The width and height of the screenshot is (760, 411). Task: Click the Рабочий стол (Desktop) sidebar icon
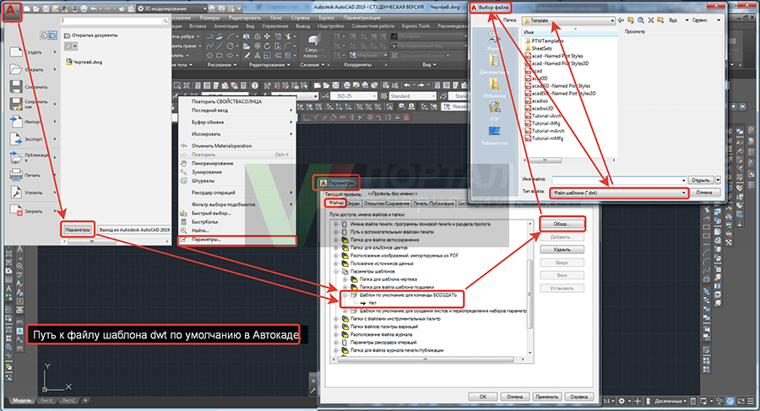click(494, 132)
